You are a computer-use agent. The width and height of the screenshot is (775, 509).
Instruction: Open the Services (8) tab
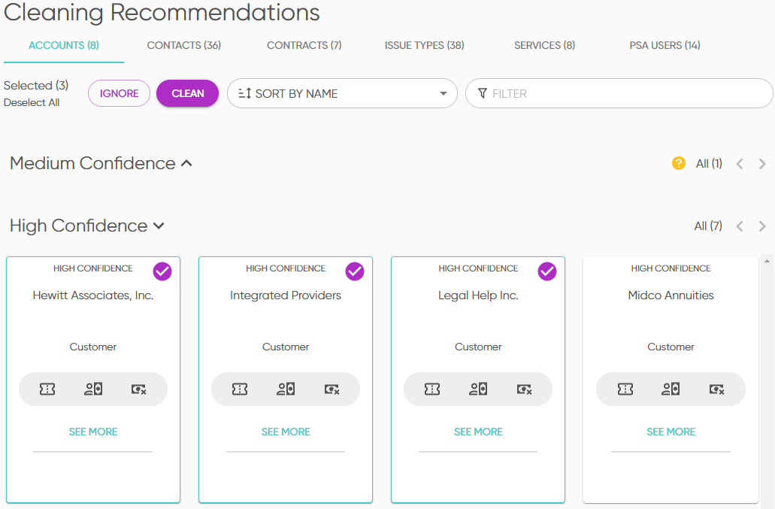click(x=544, y=45)
